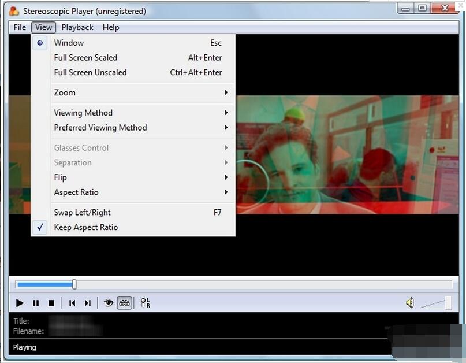Viewport: 466px width, 363px height.
Task: Select the Window view mode option
Action: tap(69, 43)
